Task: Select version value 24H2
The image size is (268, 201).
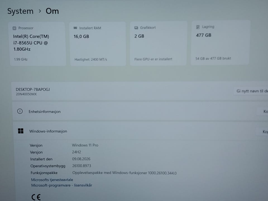Action: click(76, 152)
